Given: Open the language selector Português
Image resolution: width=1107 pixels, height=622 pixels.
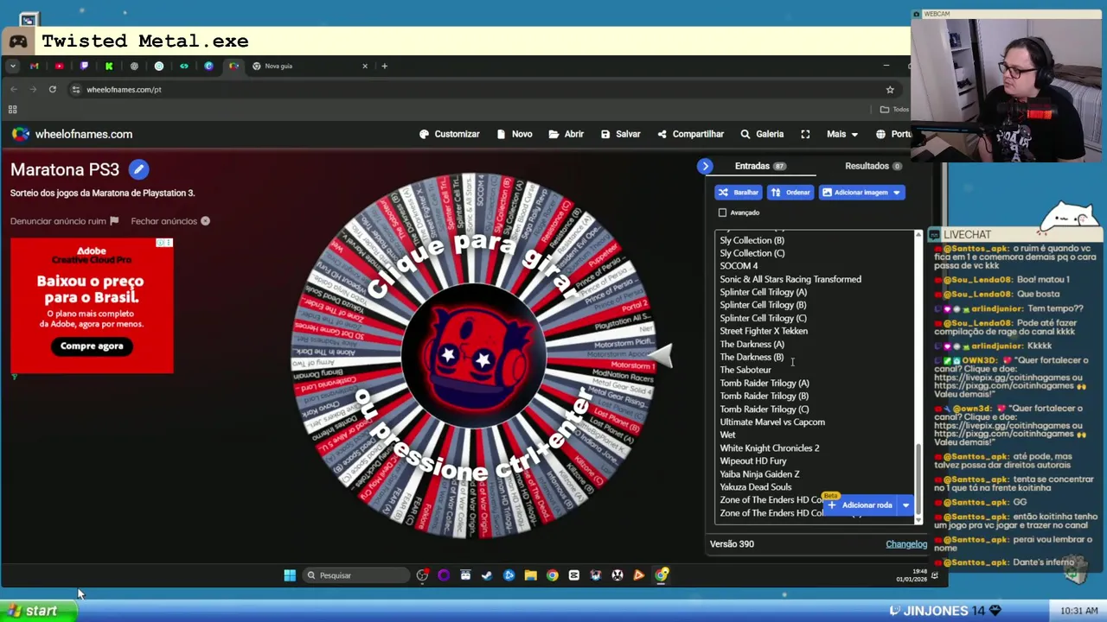Looking at the screenshot, I should 893,134.
